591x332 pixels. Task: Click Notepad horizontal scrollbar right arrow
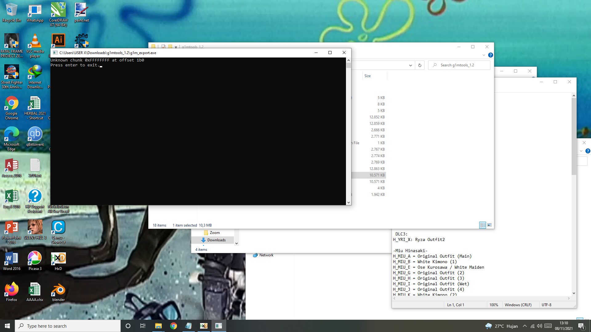point(569,298)
